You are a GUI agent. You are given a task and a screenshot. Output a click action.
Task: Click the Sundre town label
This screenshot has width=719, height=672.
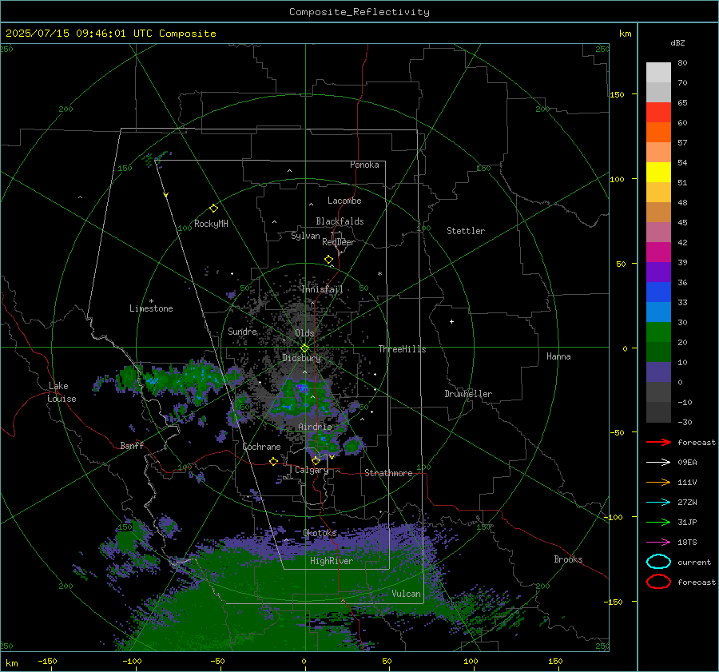(x=242, y=331)
